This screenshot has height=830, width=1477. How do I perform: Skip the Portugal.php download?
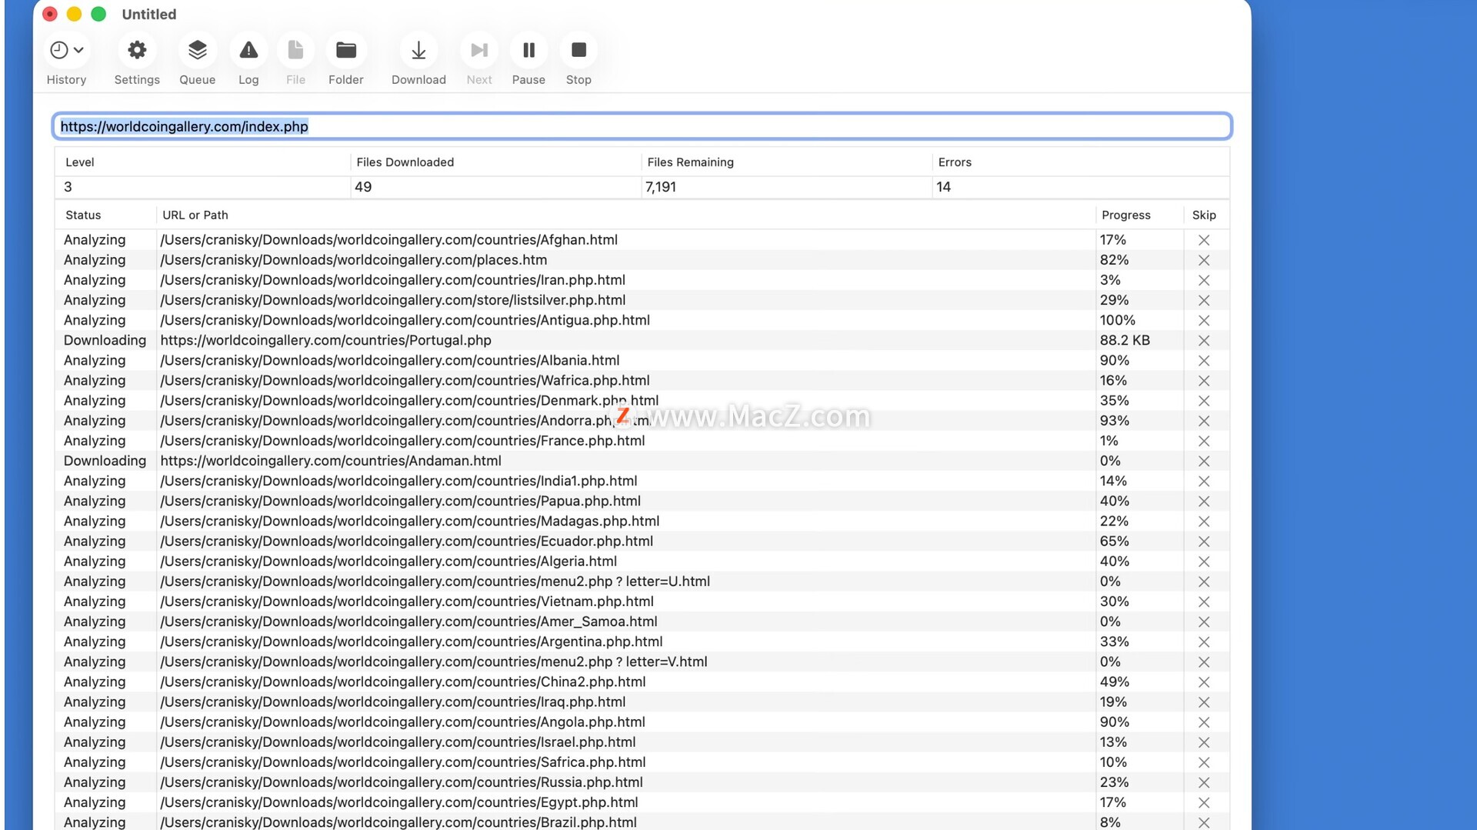point(1204,341)
